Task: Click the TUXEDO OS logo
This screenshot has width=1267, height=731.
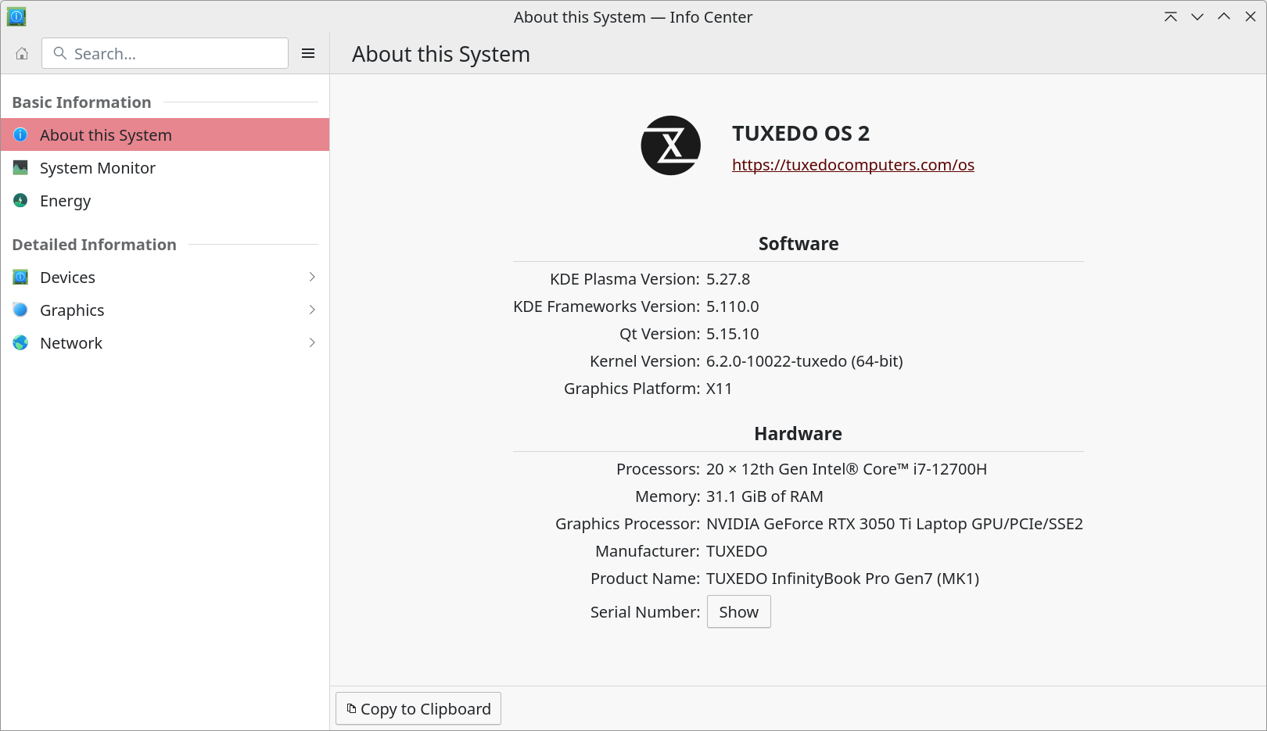Action: pyautogui.click(x=670, y=145)
